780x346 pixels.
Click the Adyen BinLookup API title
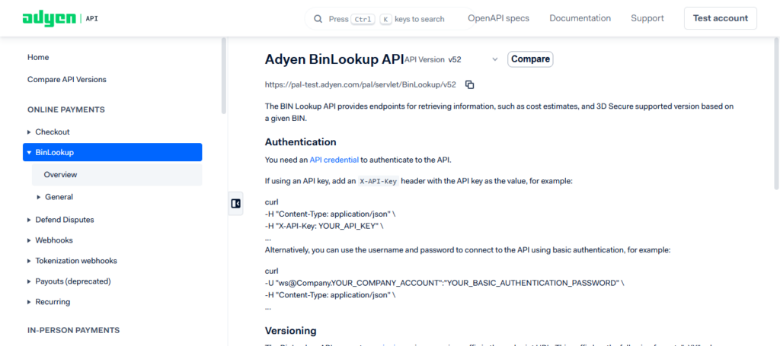coord(334,59)
